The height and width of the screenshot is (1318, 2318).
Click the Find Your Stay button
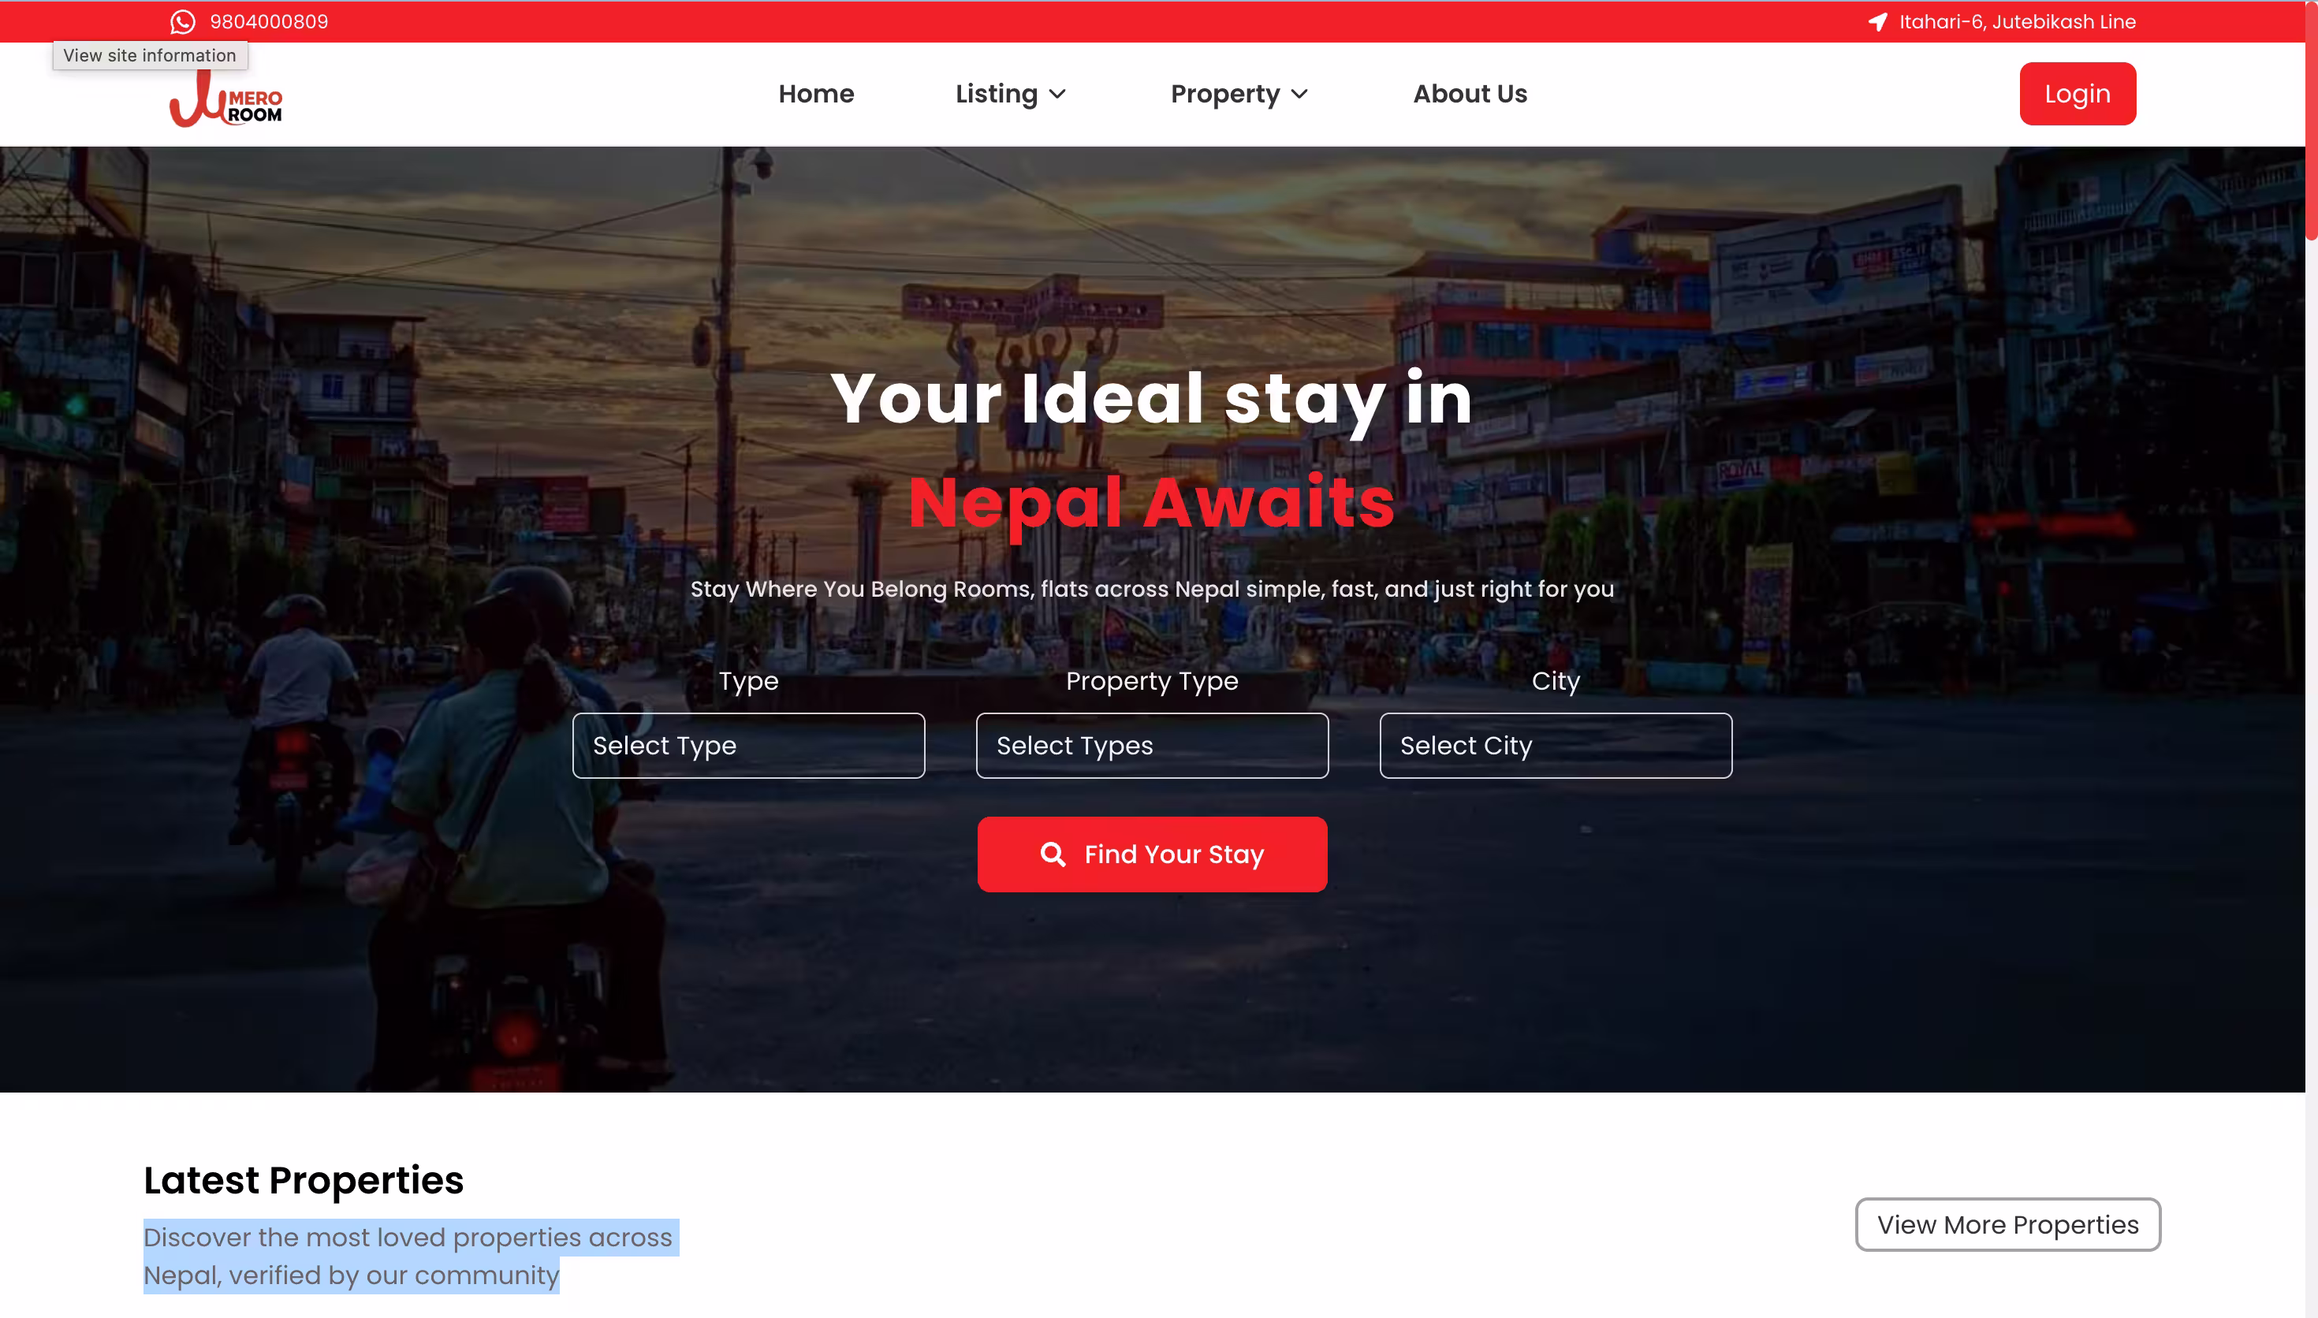pyautogui.click(x=1152, y=854)
